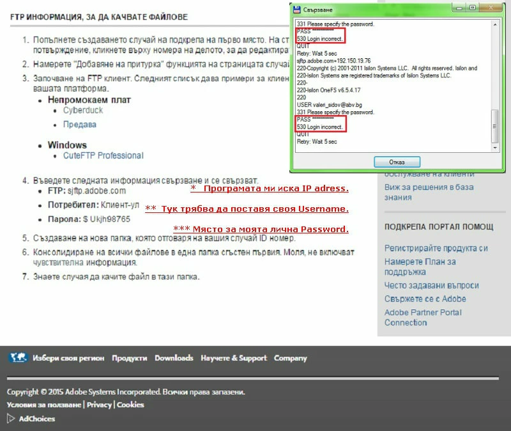Open the Предава link
The width and height of the screenshot is (511, 431).
80,124
